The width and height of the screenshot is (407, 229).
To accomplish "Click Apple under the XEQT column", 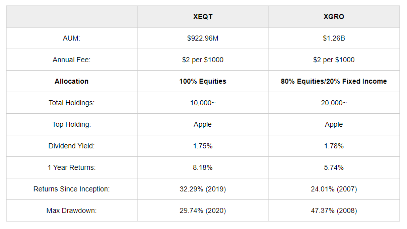I will (x=203, y=124).
